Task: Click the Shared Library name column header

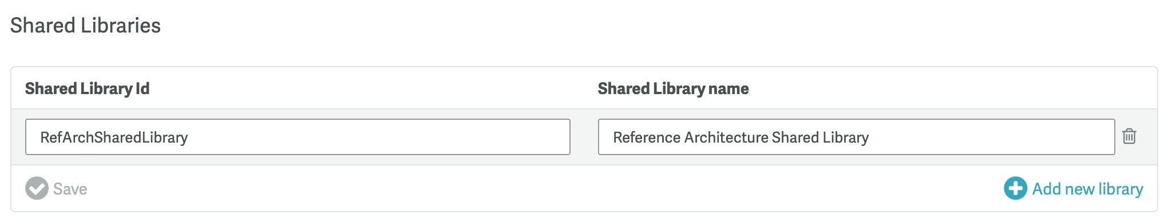Action: [x=673, y=88]
